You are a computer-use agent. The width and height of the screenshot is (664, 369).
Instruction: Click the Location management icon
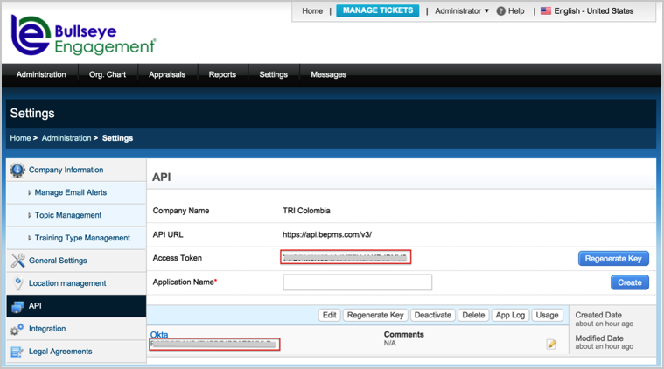pyautogui.click(x=17, y=283)
